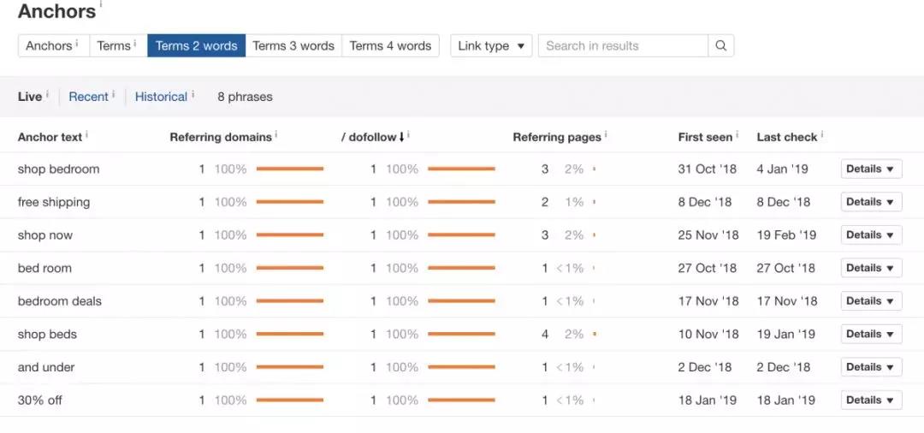Select the Terms 3 words tab

click(x=293, y=46)
